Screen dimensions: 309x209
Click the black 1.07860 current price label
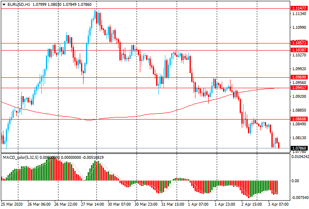299,148
